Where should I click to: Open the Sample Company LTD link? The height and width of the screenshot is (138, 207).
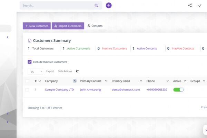59,90
